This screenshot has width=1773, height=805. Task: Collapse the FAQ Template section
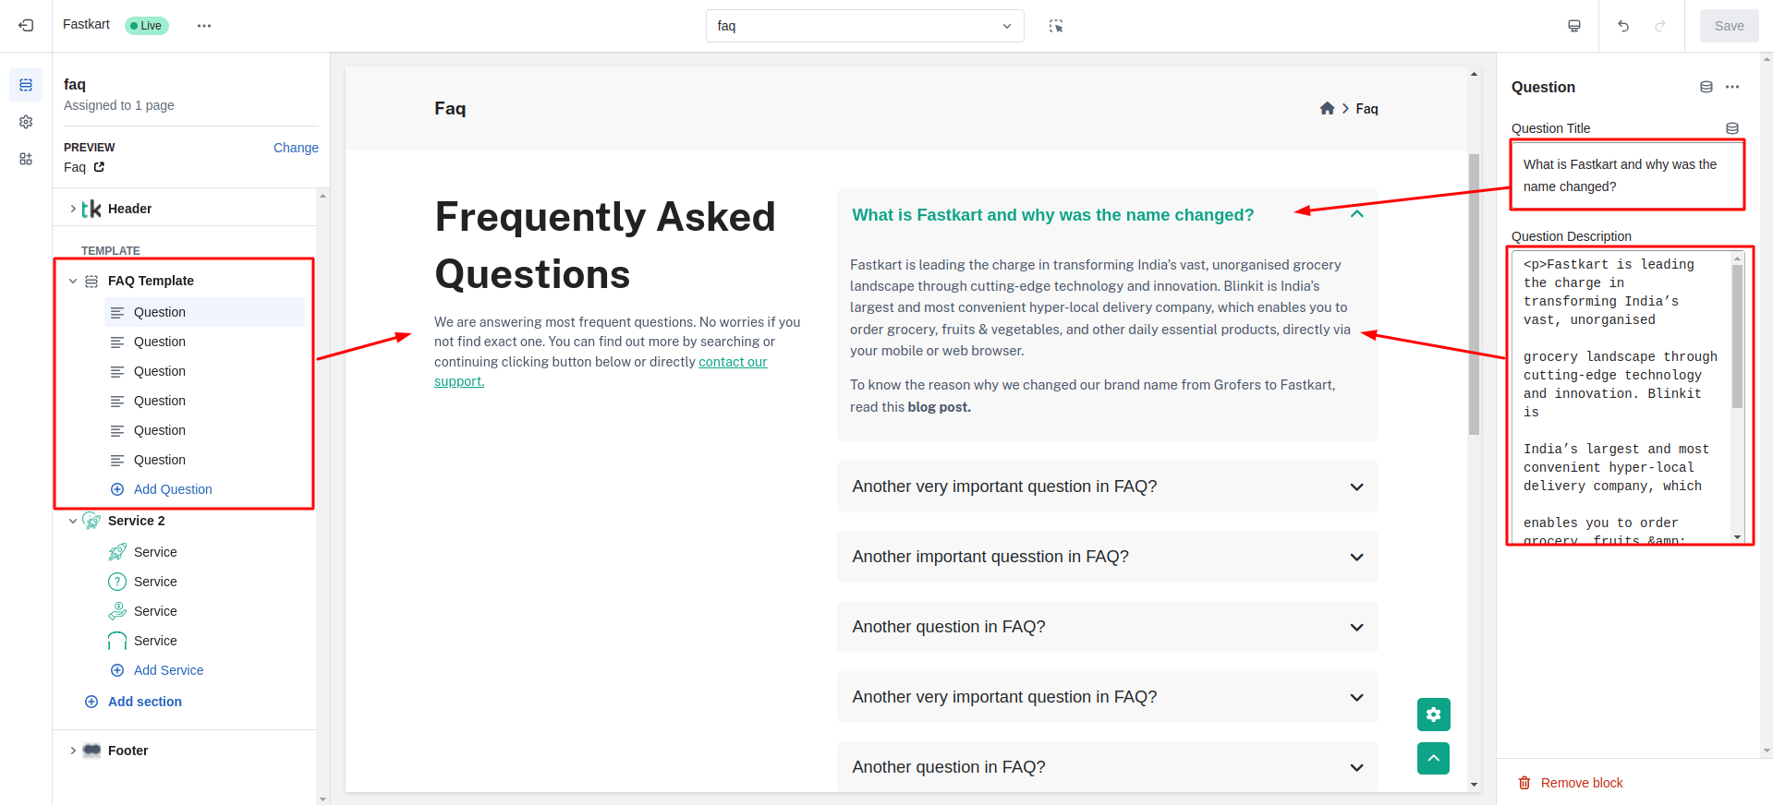pyautogui.click(x=73, y=281)
